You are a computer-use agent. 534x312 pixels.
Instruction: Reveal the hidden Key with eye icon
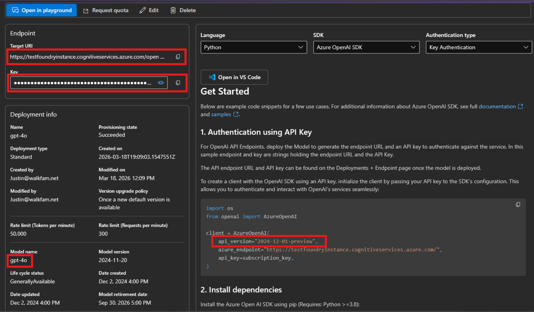161,83
